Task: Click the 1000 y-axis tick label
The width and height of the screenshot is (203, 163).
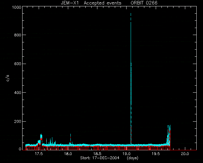Action: [16, 7]
